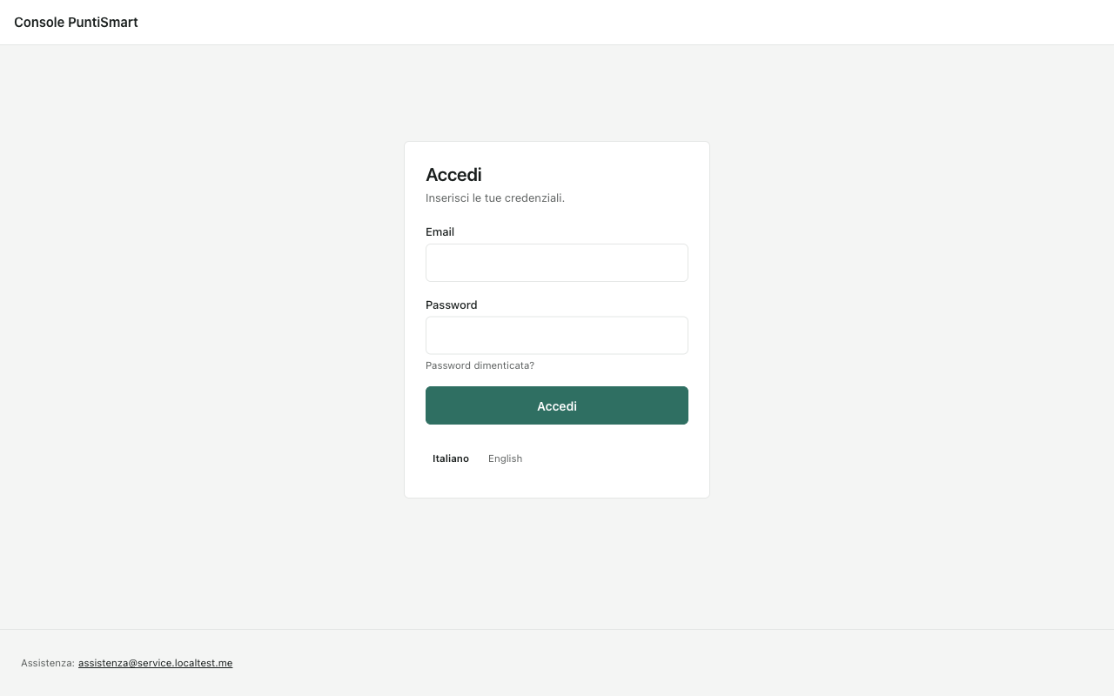This screenshot has width=1114, height=696.
Task: Click the 'Assistenza:' footer label
Action: [x=48, y=663]
